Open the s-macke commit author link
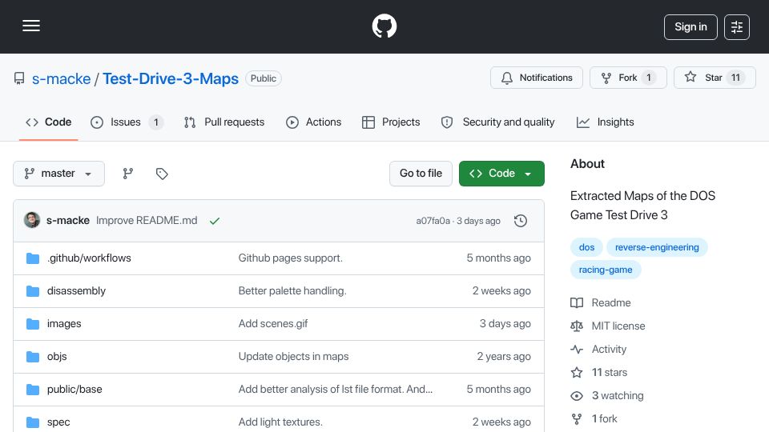The image size is (769, 432). (x=68, y=221)
